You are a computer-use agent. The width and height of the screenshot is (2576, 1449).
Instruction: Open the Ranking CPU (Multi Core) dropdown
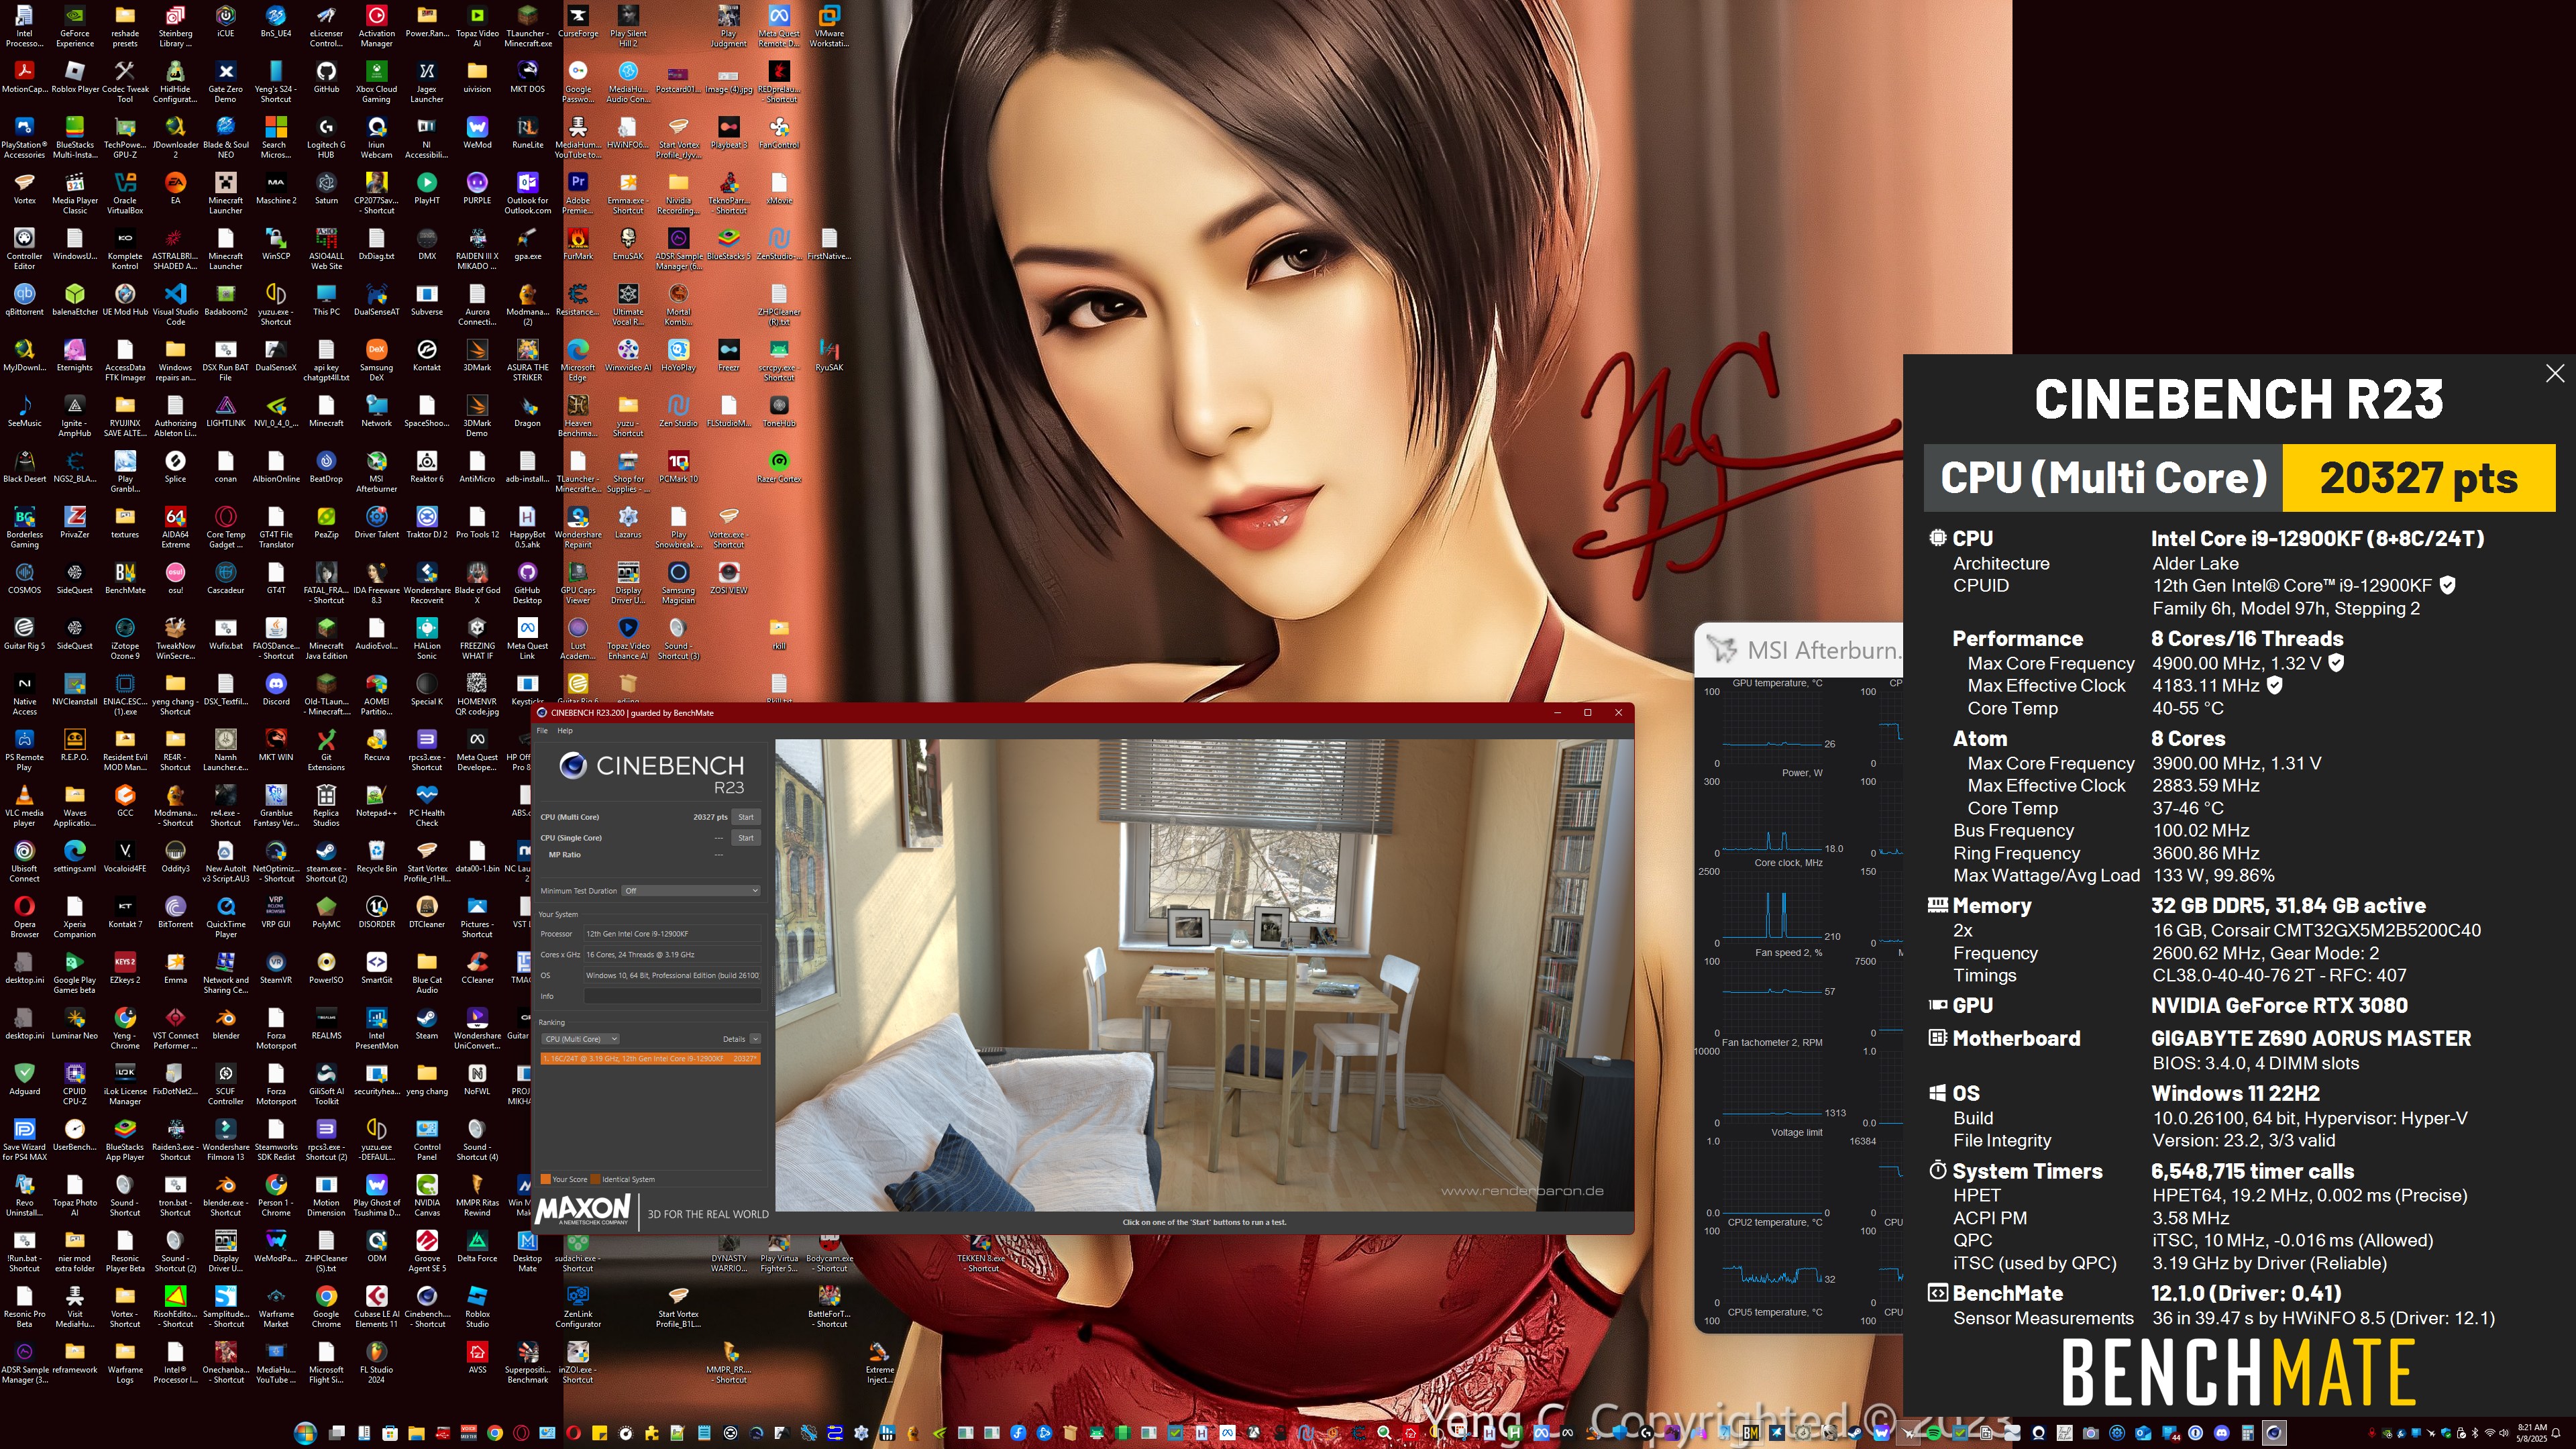pos(581,1039)
